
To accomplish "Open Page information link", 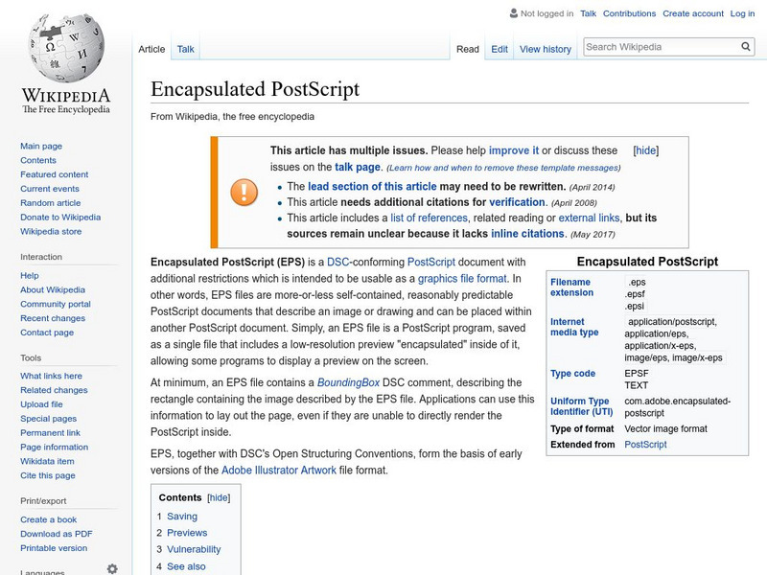I will (55, 447).
